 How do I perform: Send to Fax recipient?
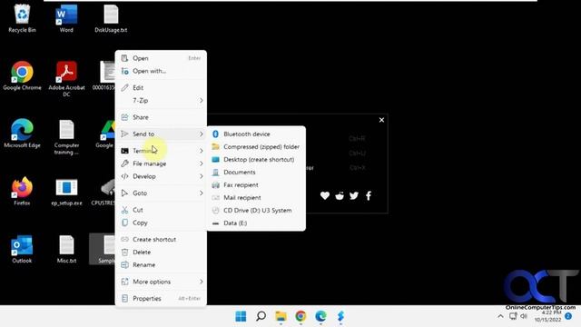pyautogui.click(x=256, y=184)
